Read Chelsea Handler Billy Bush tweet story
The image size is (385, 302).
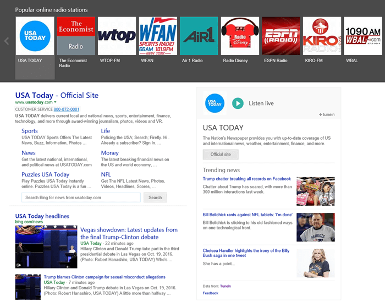246,253
